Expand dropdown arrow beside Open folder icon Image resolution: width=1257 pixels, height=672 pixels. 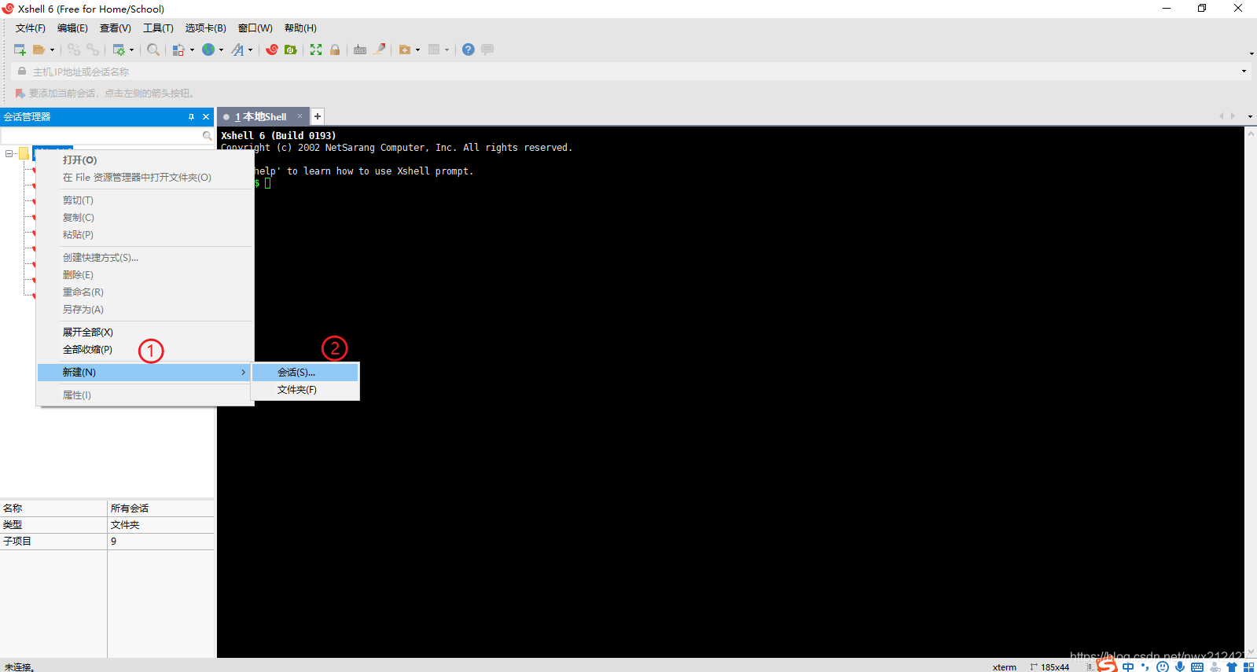click(x=53, y=50)
